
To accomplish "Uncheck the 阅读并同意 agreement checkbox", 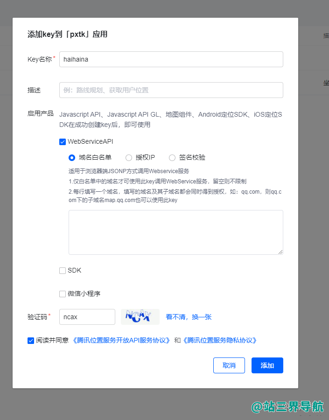I will click(31, 341).
